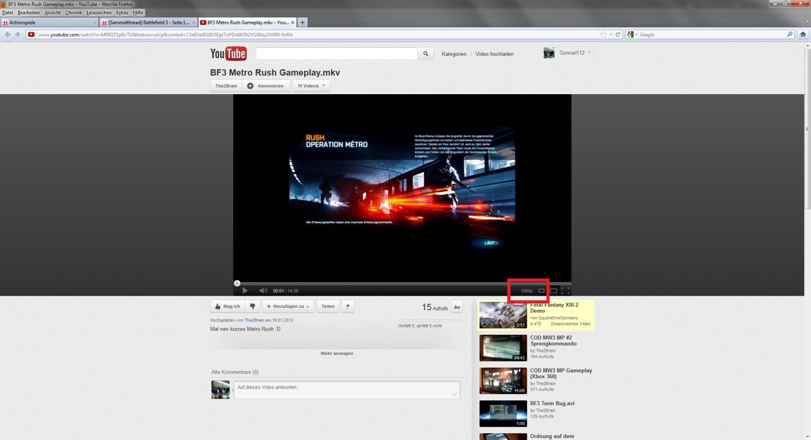The width and height of the screenshot is (811, 440).
Task: Subscribe with the Abonnieren button
Action: (266, 86)
